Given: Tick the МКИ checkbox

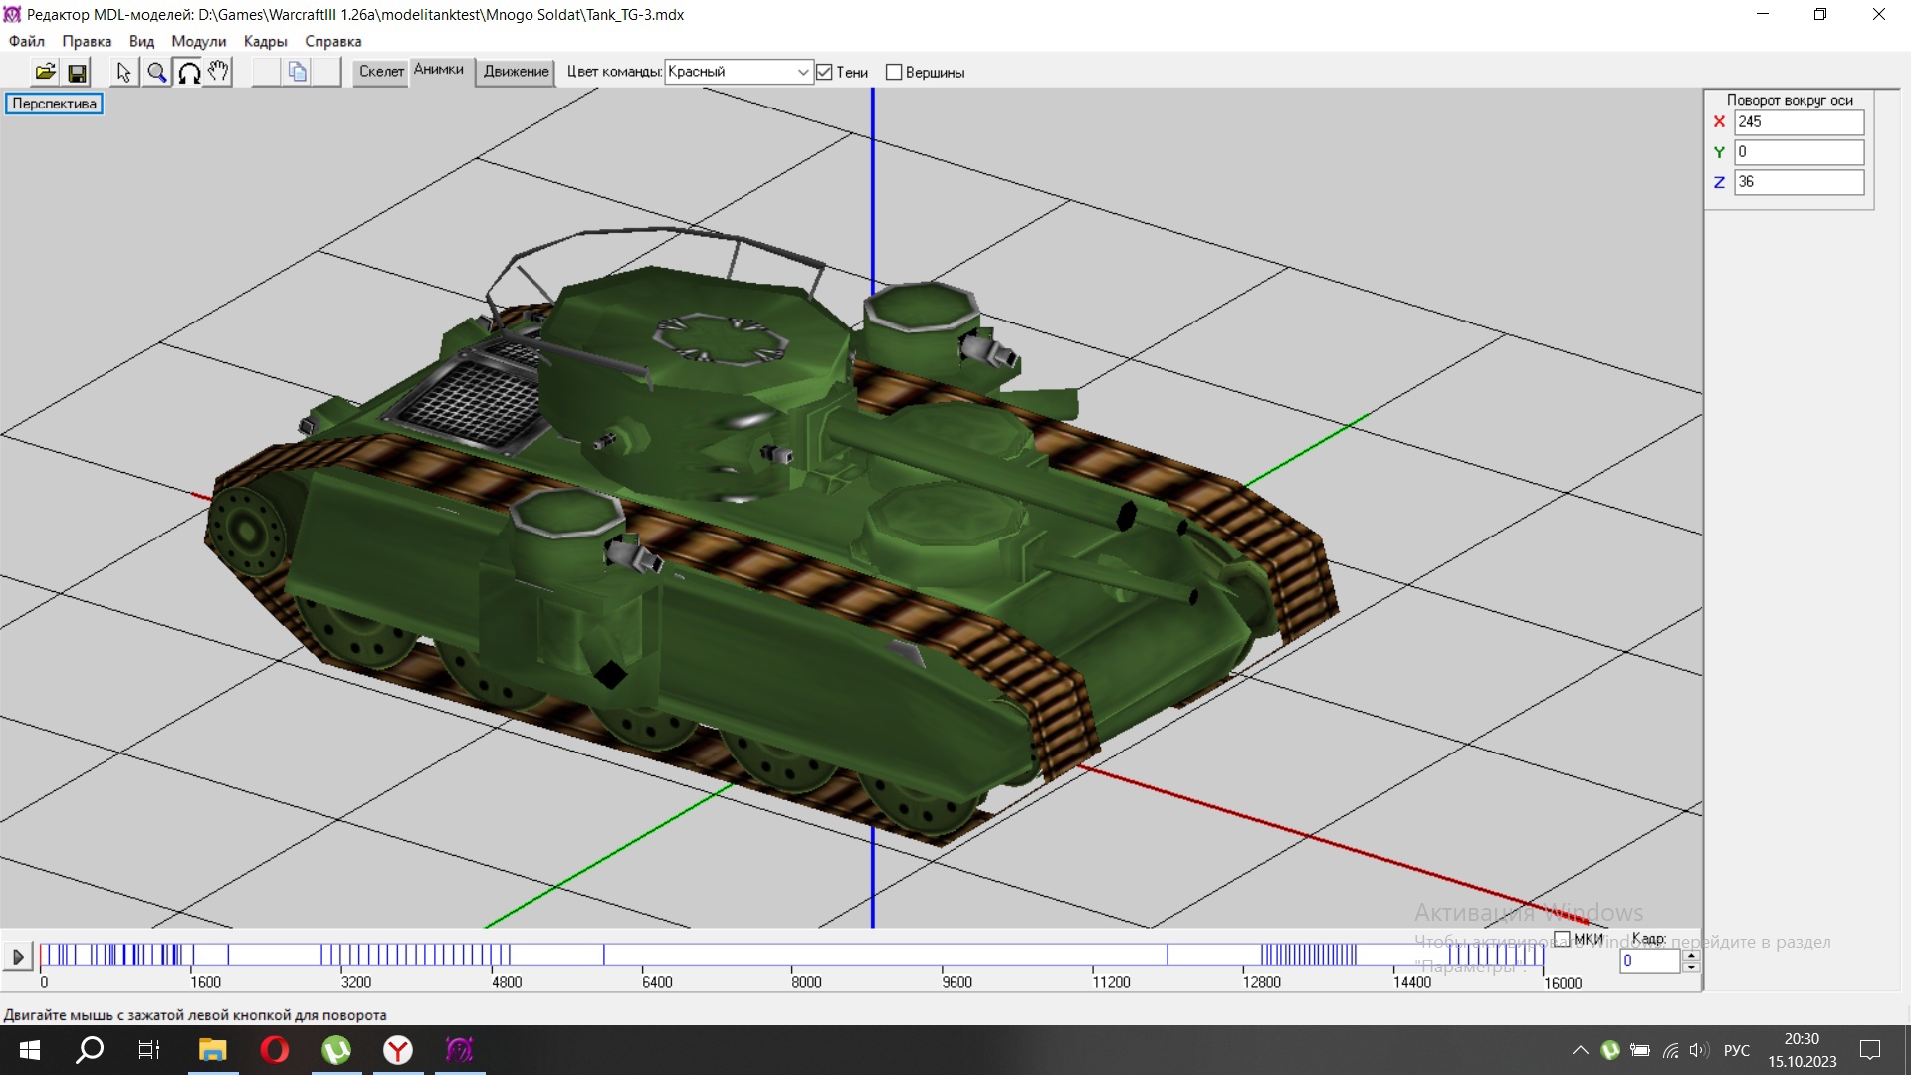Looking at the screenshot, I should pyautogui.click(x=1562, y=939).
